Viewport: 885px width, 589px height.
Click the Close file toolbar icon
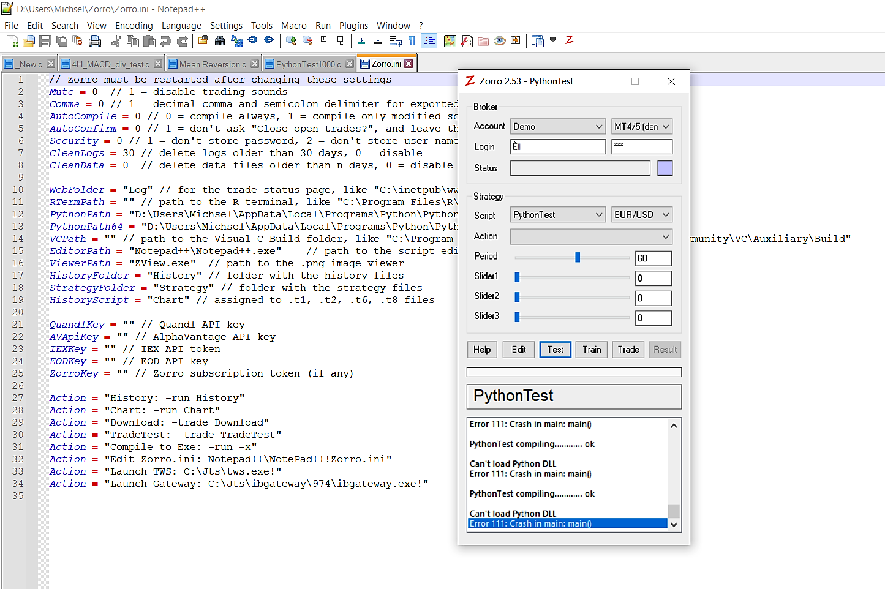77,41
